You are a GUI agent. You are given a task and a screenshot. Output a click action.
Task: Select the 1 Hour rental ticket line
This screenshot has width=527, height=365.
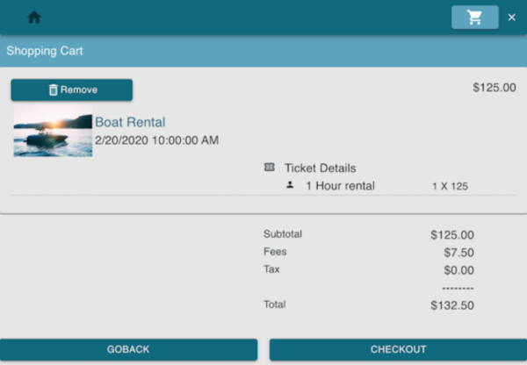(x=340, y=186)
